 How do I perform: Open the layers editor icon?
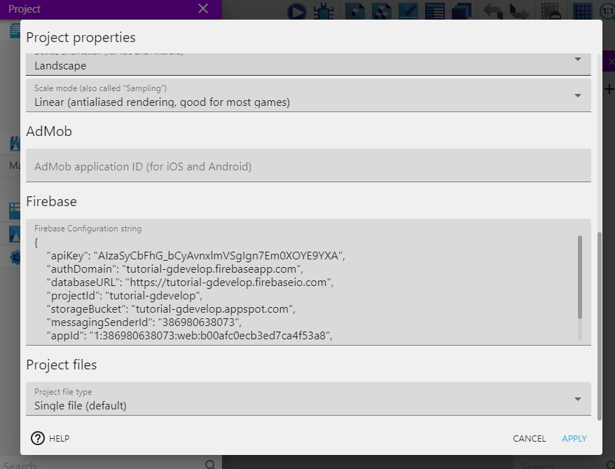pos(460,11)
